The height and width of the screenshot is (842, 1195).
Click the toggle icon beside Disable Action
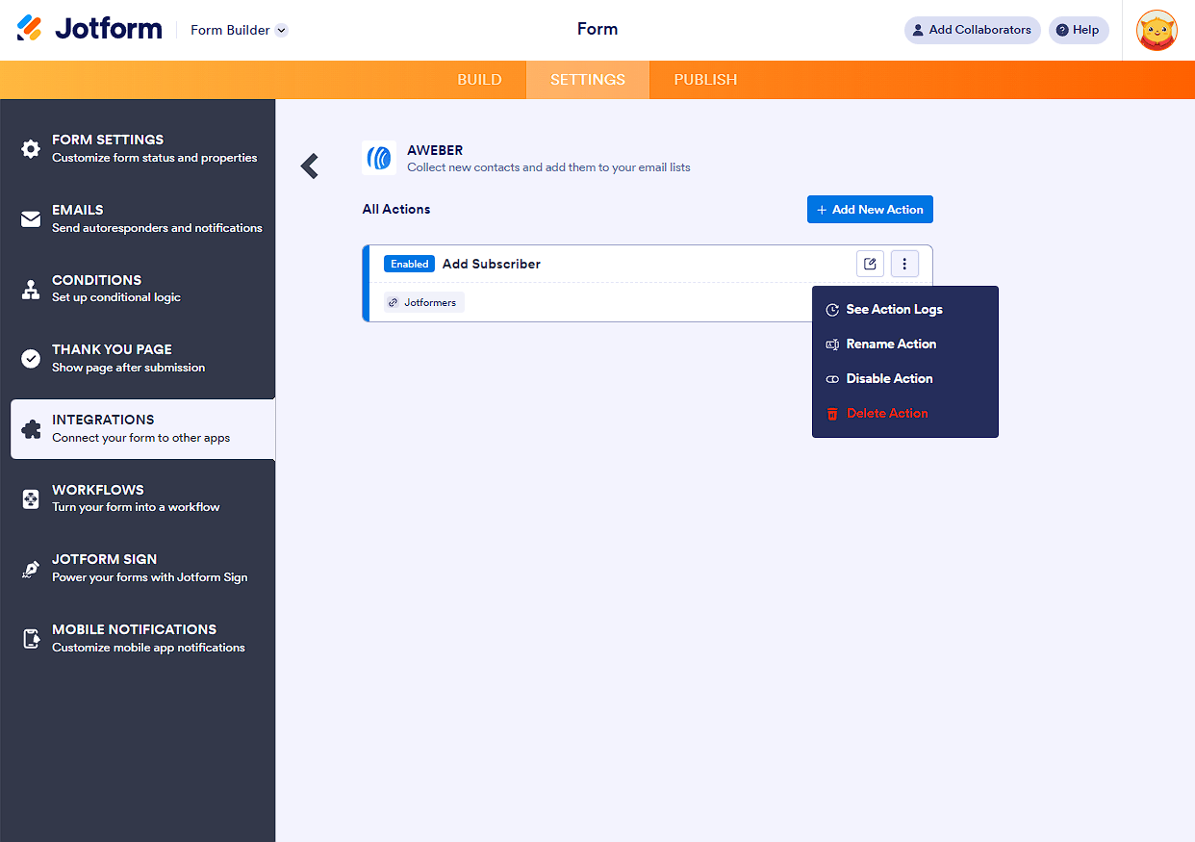click(x=832, y=379)
